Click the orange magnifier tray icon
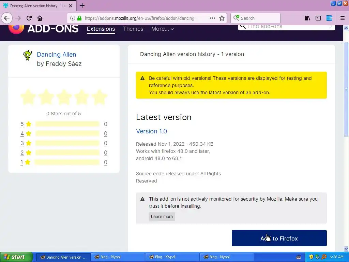349x262 pixels. coord(324,257)
